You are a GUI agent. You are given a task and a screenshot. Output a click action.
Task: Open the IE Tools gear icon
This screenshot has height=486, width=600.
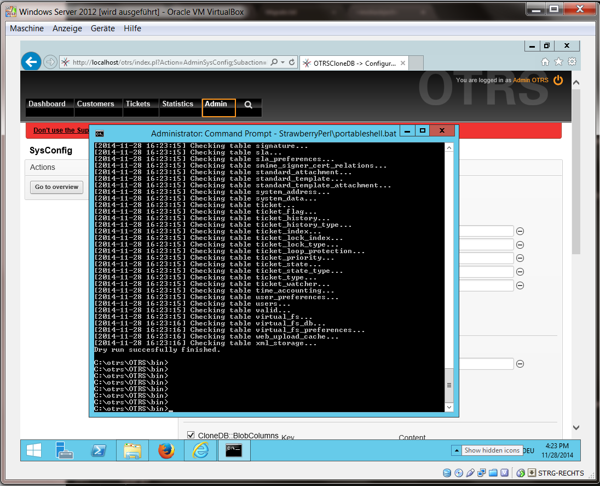[x=572, y=62]
